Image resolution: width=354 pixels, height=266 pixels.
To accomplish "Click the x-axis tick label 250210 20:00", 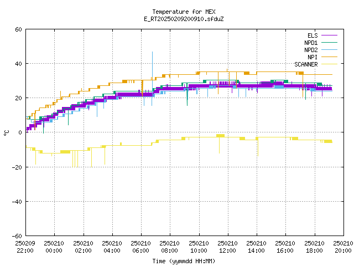I will pyautogui.click(x=343, y=247).
